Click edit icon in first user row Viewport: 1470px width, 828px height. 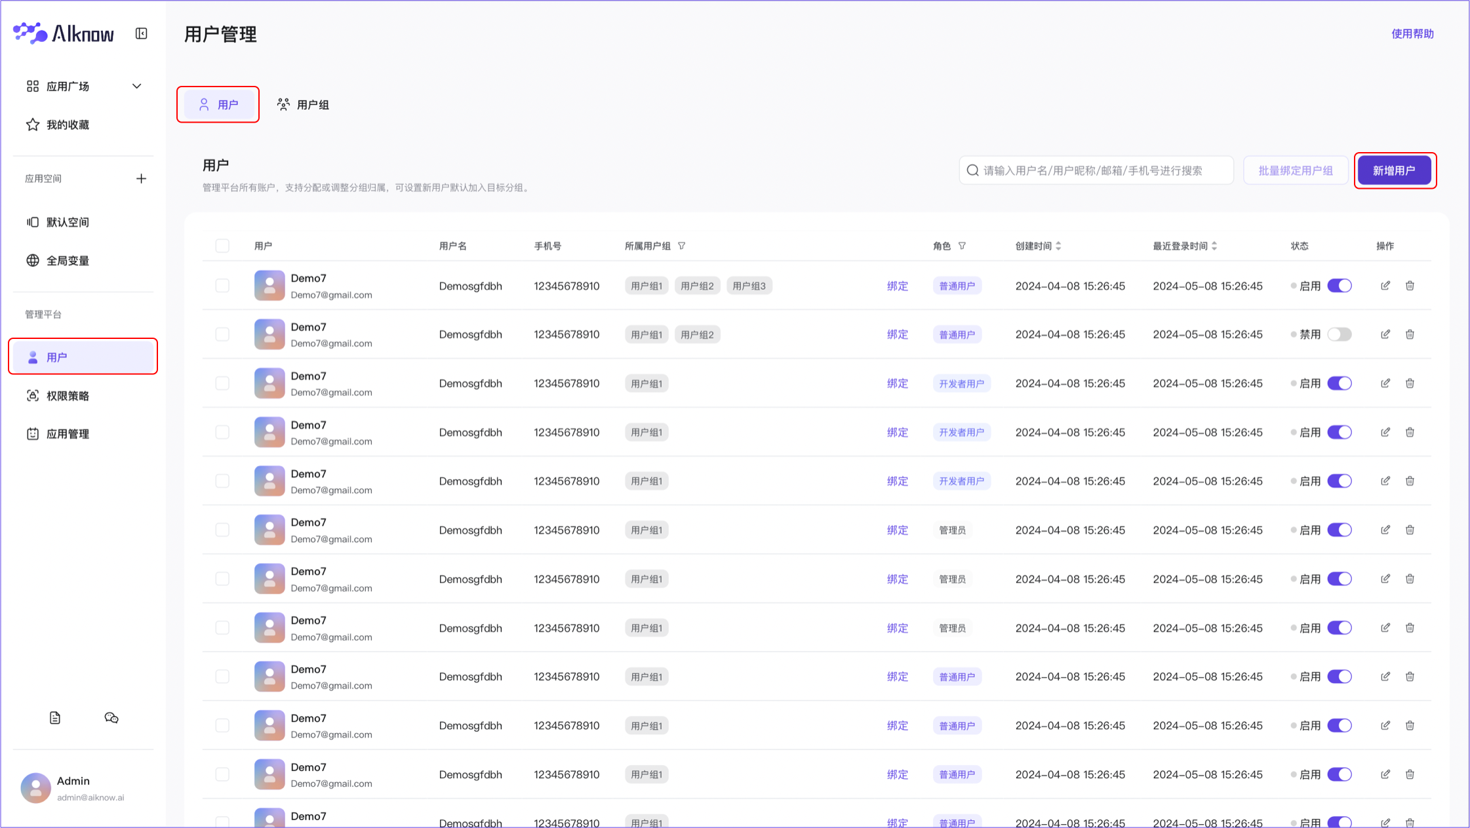pos(1385,286)
